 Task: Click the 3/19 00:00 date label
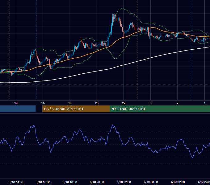point(151,182)
